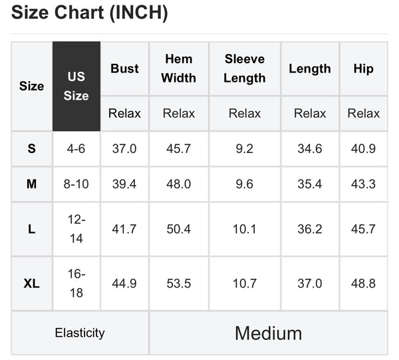This screenshot has height=360, width=399.
Task: Click the Hip column header
Action: pos(363,69)
